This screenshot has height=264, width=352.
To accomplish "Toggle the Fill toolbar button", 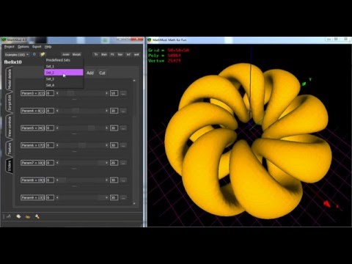I will pos(112,54).
